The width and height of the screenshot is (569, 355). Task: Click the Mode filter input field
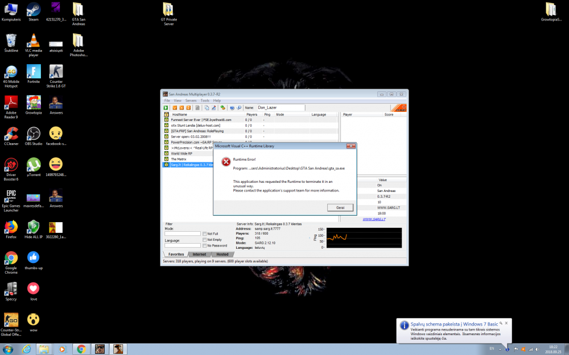click(x=183, y=233)
